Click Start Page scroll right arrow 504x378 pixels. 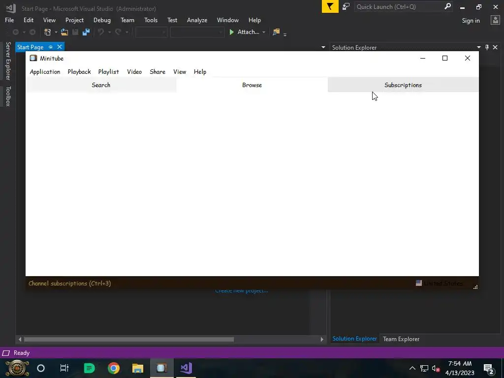pyautogui.click(x=322, y=339)
